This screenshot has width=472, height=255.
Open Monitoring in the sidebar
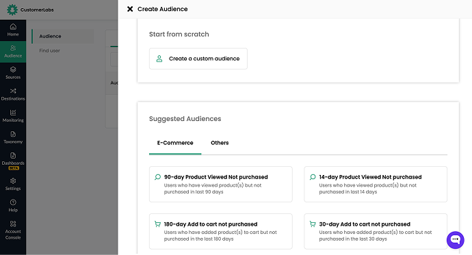(x=13, y=116)
